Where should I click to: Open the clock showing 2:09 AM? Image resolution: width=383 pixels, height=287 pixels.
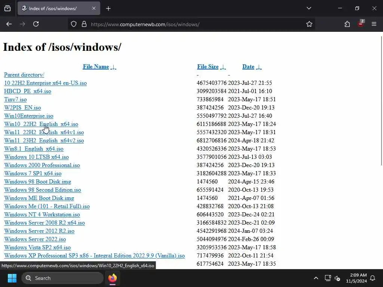pyautogui.click(x=356, y=278)
